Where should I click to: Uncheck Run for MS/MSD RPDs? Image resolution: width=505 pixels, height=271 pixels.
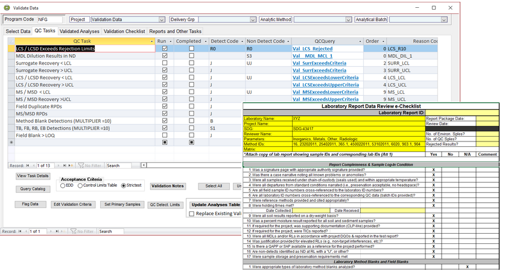[165, 113]
